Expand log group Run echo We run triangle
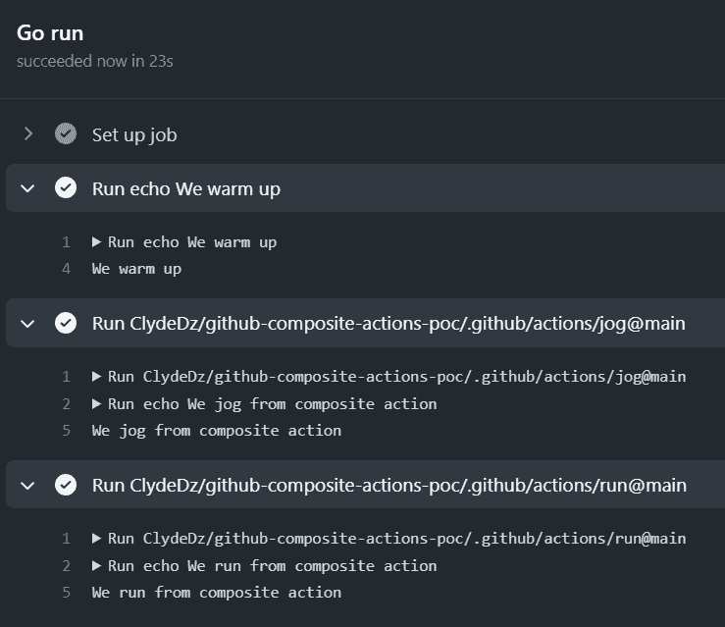The width and height of the screenshot is (725, 627). (x=96, y=565)
